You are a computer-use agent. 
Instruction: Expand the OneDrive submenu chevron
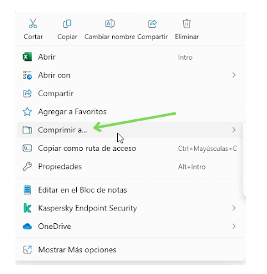(x=234, y=227)
